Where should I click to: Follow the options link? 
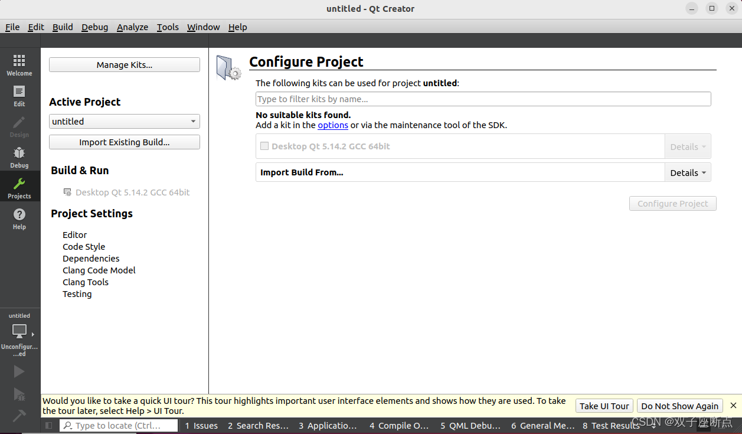[333, 125]
